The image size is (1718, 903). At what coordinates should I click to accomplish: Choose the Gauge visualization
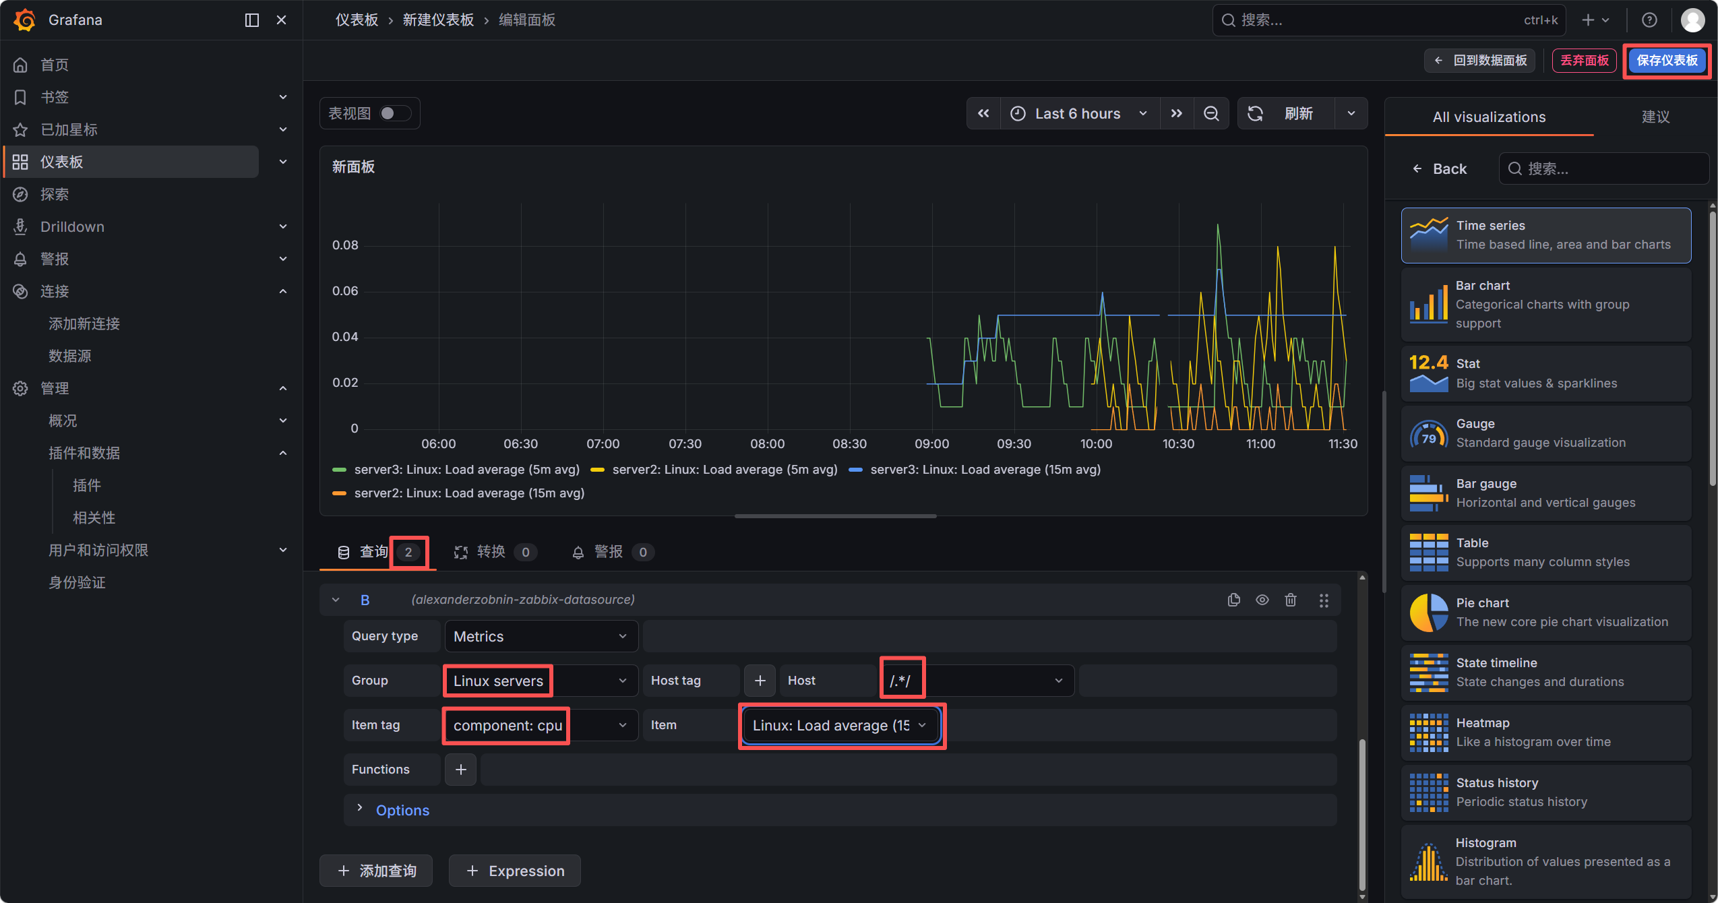point(1546,433)
